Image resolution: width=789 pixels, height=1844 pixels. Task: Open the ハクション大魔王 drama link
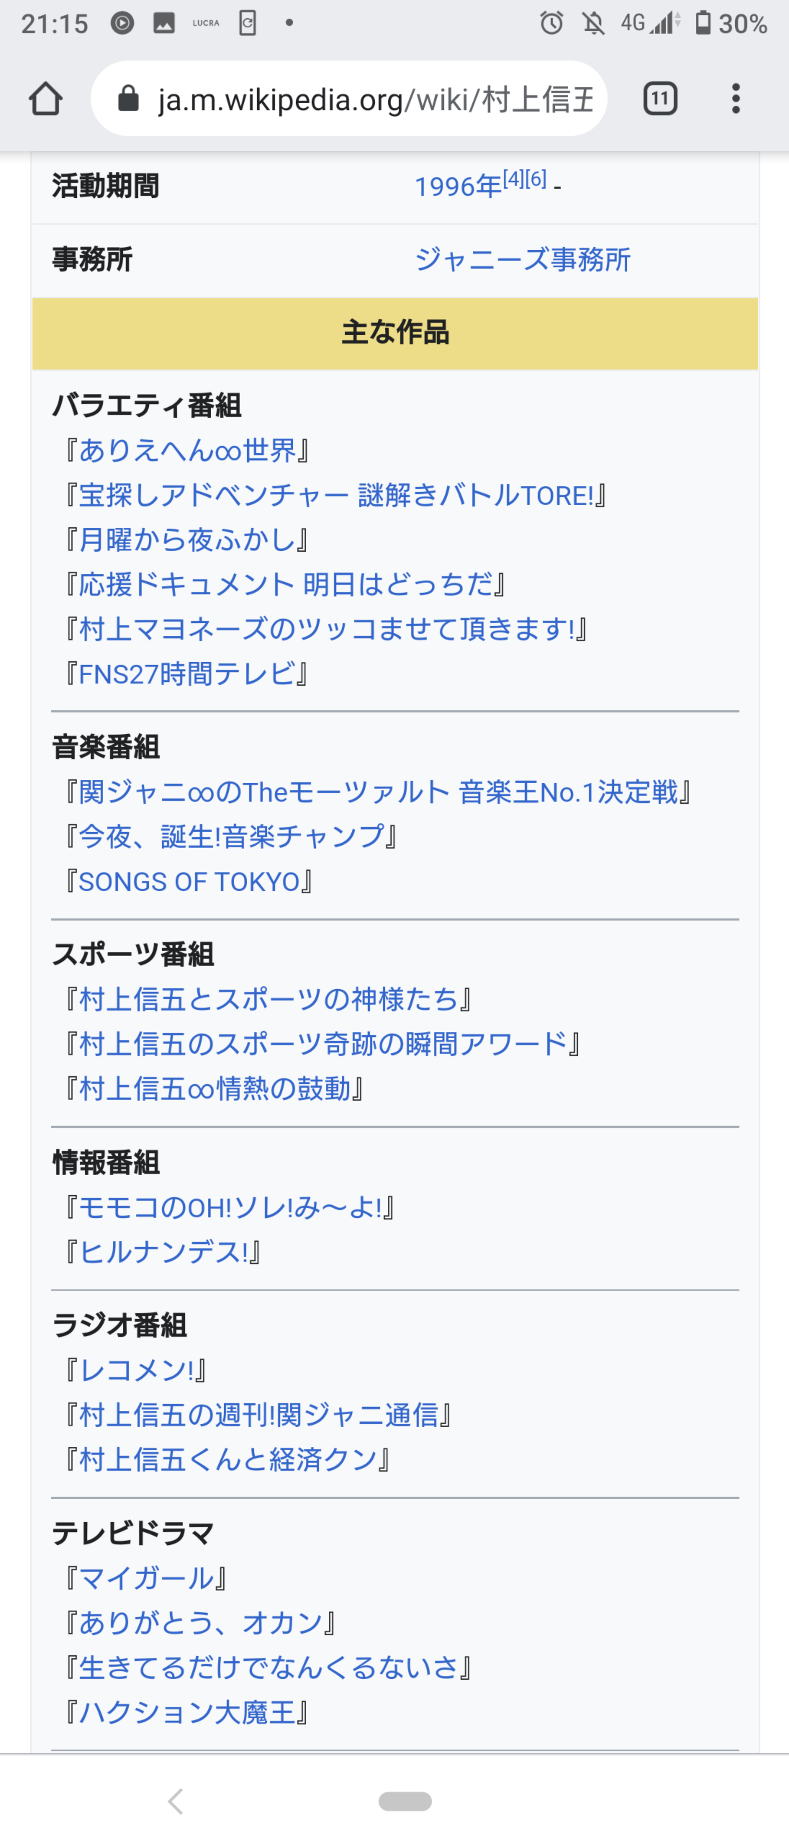coord(187,1712)
